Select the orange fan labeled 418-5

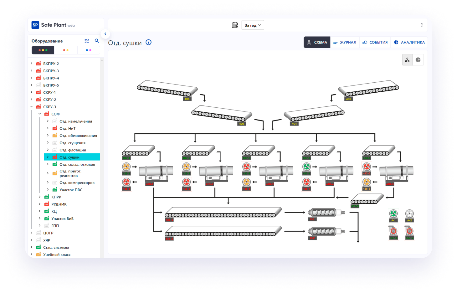(x=367, y=184)
